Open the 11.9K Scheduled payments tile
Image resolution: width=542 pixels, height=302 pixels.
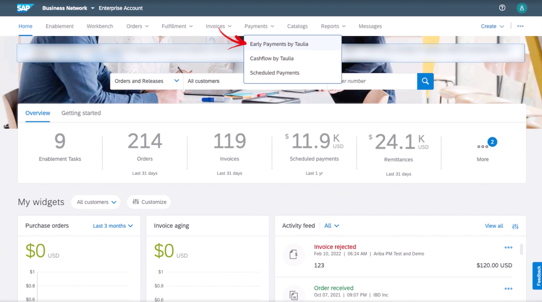coord(314,153)
